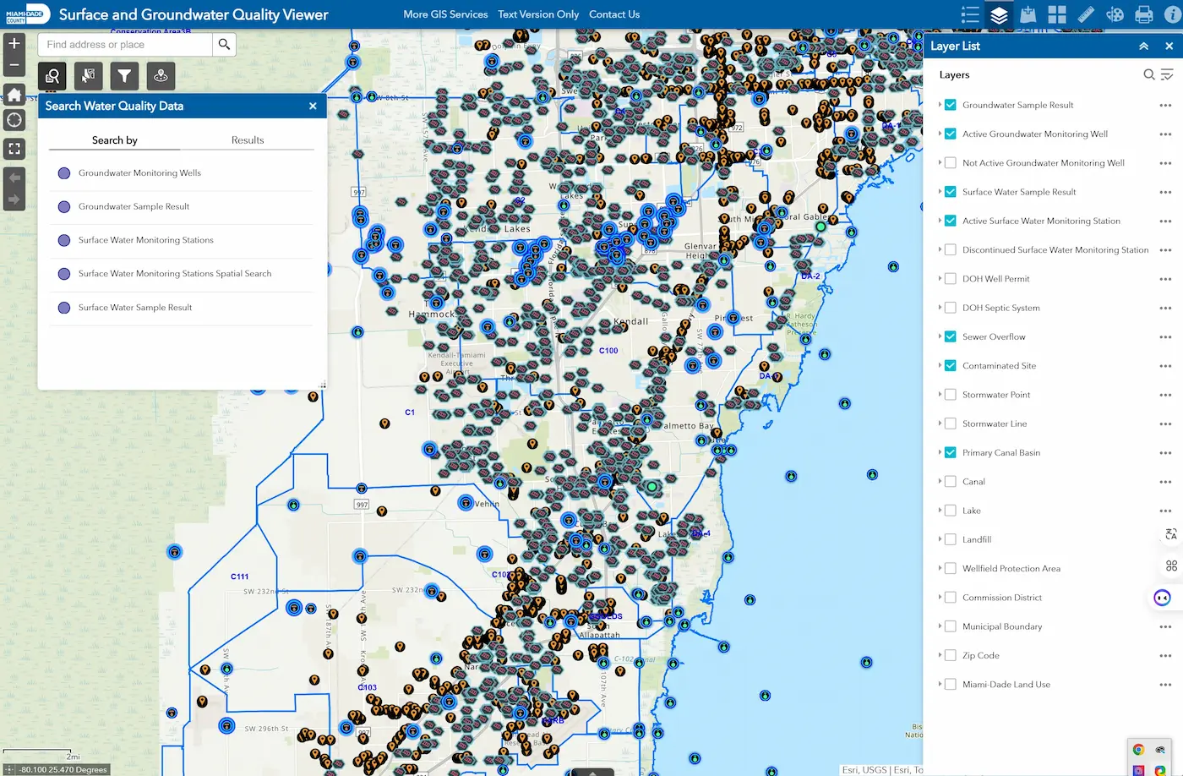Uncheck Active Groundwater Monitoring Well layer
The height and width of the screenshot is (776, 1183).
pyautogui.click(x=950, y=134)
